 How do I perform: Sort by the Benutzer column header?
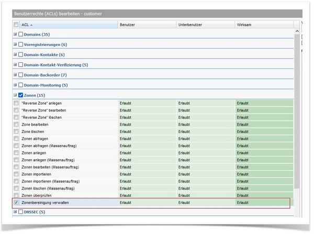[147, 25]
